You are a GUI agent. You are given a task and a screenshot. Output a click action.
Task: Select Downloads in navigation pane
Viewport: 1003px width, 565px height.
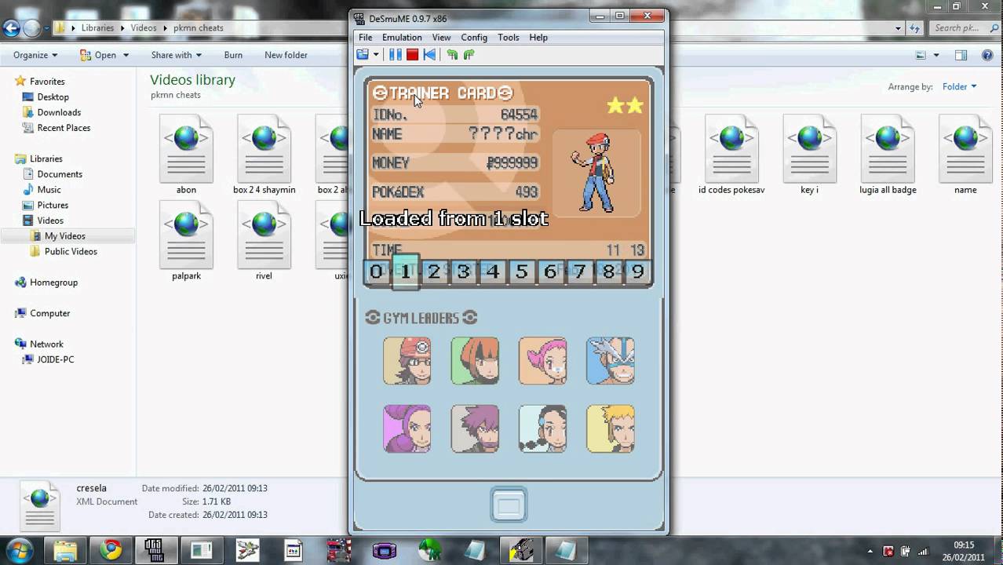59,112
